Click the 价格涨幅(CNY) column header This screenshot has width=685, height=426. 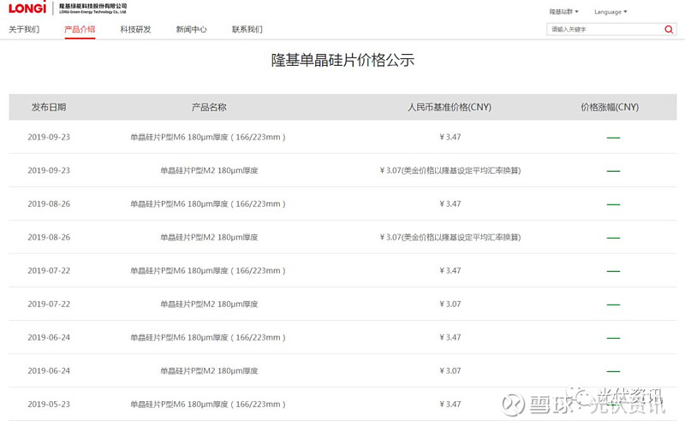[610, 107]
